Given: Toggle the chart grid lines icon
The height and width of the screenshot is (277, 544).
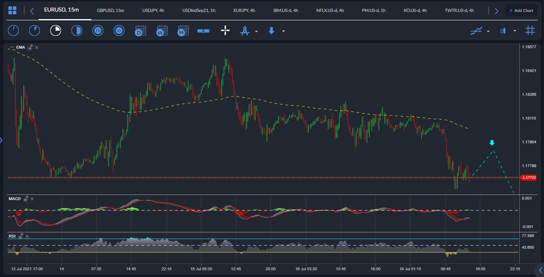Looking at the screenshot, I should (x=530, y=31).
